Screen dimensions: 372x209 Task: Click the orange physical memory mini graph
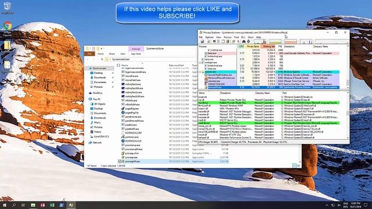pyautogui.click(x=291, y=41)
